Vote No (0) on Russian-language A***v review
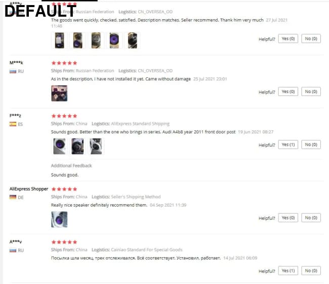The height and width of the screenshot is (284, 329). (x=311, y=270)
